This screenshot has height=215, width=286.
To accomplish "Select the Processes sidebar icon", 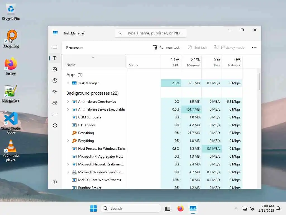I will [x=55, y=58].
